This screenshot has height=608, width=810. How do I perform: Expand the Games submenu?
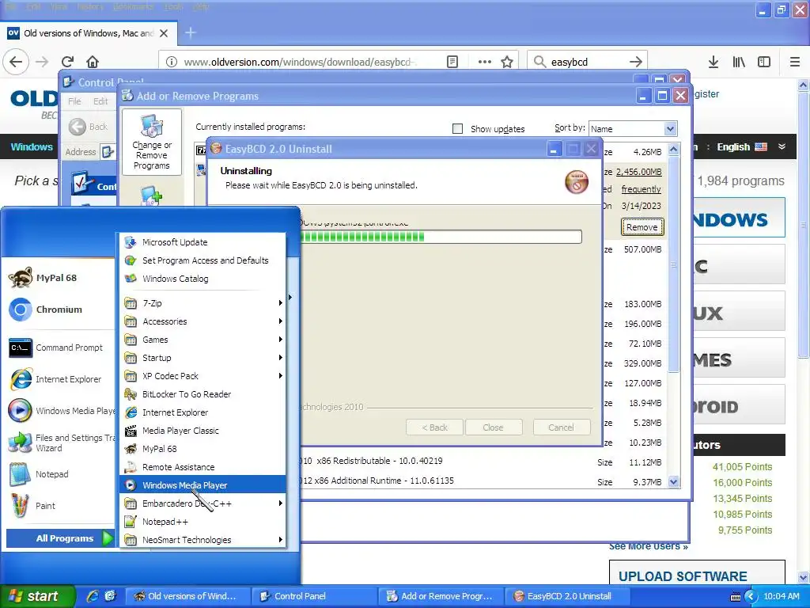pyautogui.click(x=202, y=340)
